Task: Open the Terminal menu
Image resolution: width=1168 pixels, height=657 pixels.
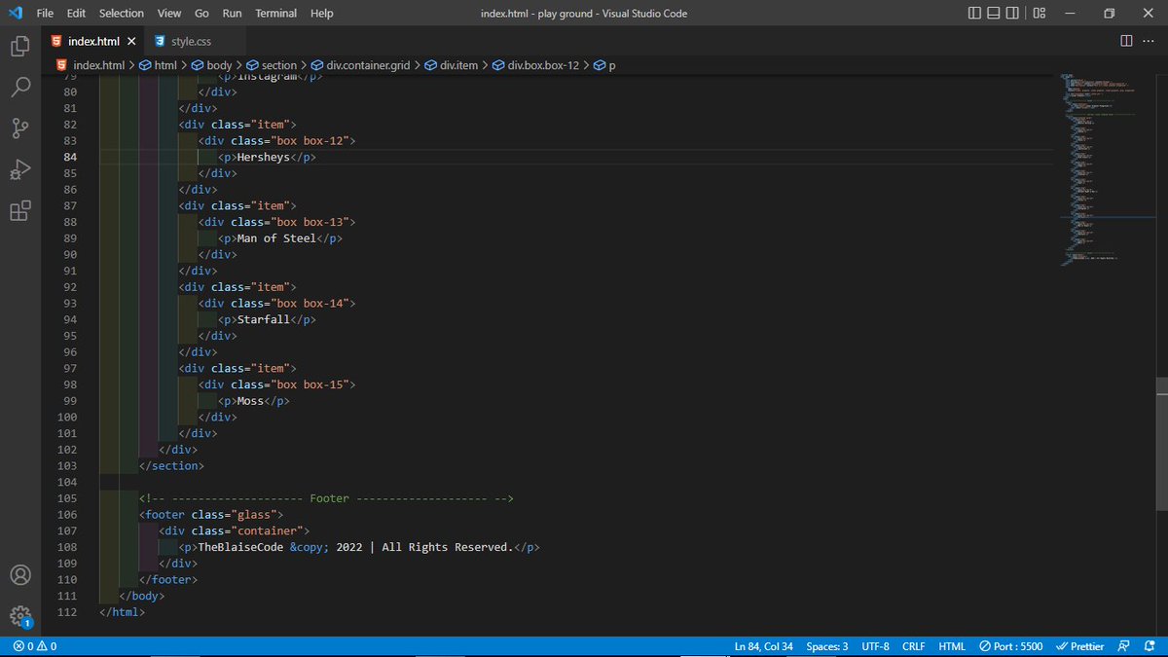Action: [277, 13]
